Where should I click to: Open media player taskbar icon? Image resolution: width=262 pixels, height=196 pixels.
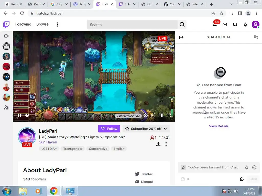38,191
